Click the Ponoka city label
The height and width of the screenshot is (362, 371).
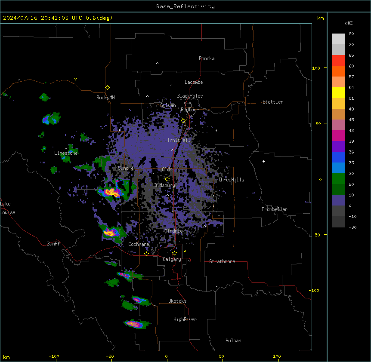coord(207,58)
